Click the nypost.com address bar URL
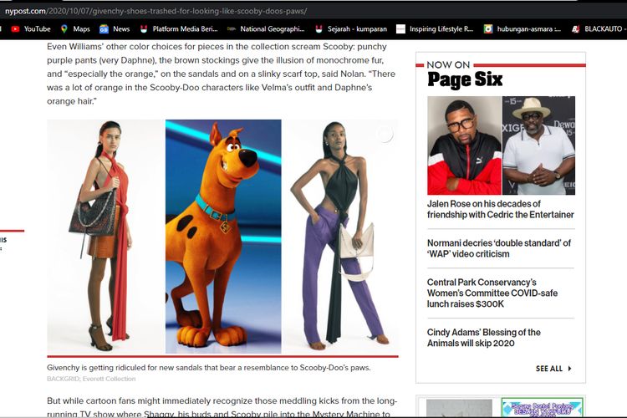The image size is (627, 418). point(155,11)
